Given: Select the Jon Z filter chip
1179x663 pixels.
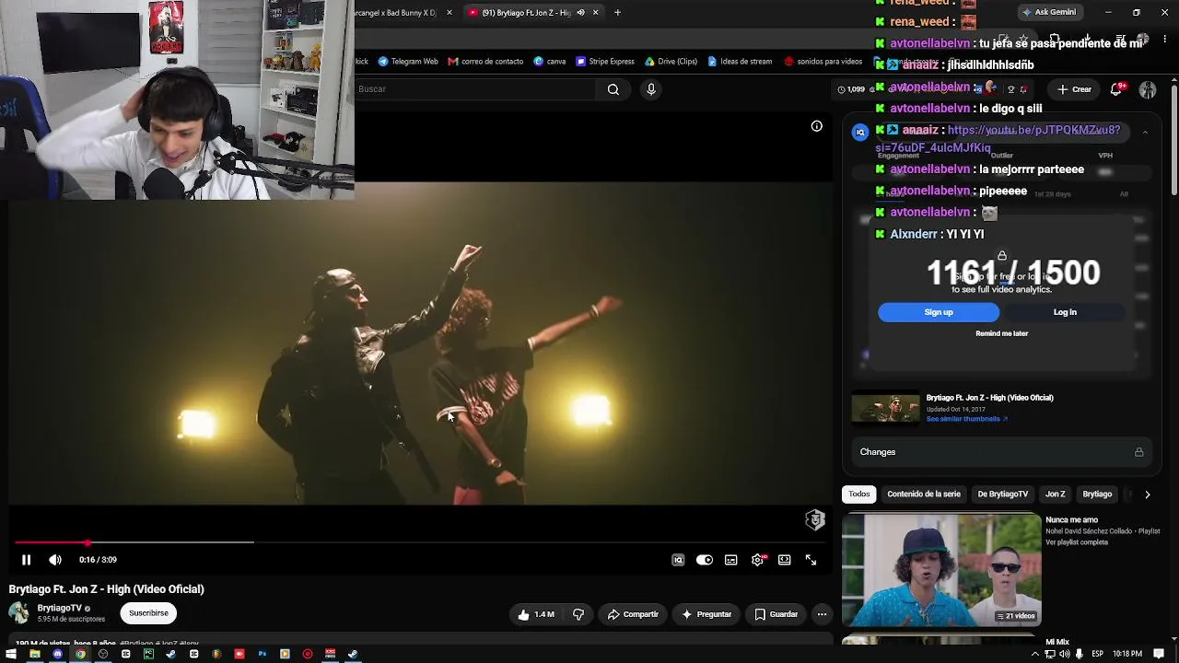Looking at the screenshot, I should pos(1056,494).
